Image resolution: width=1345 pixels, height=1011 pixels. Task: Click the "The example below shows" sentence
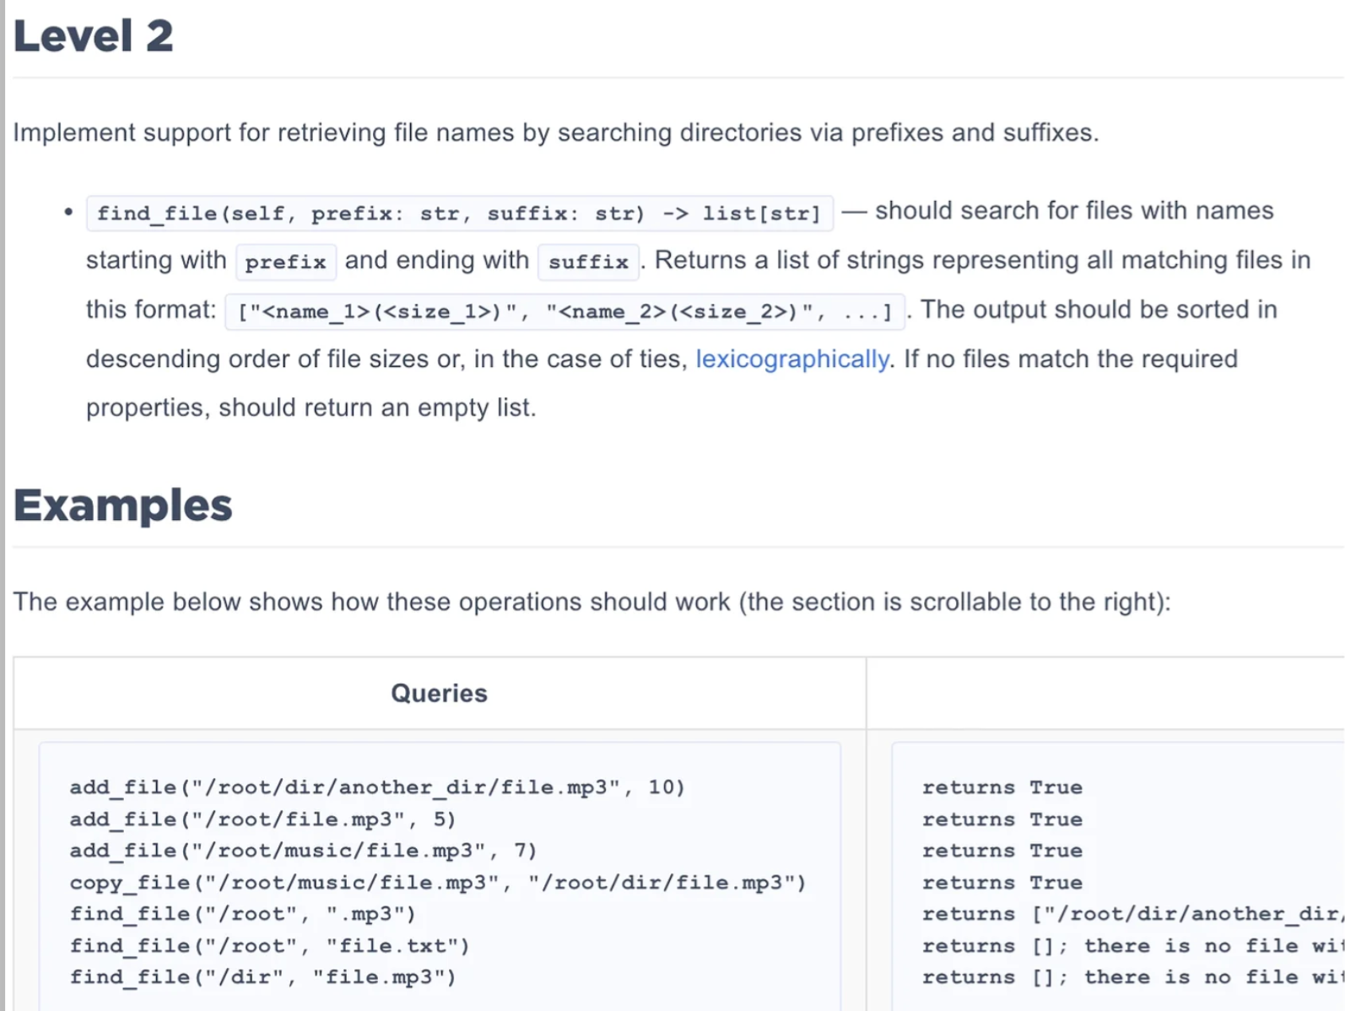591,603
